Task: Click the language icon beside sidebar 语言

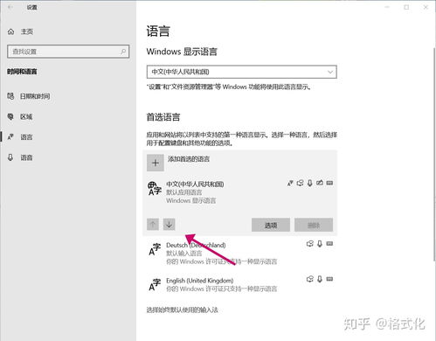Action: (x=10, y=136)
